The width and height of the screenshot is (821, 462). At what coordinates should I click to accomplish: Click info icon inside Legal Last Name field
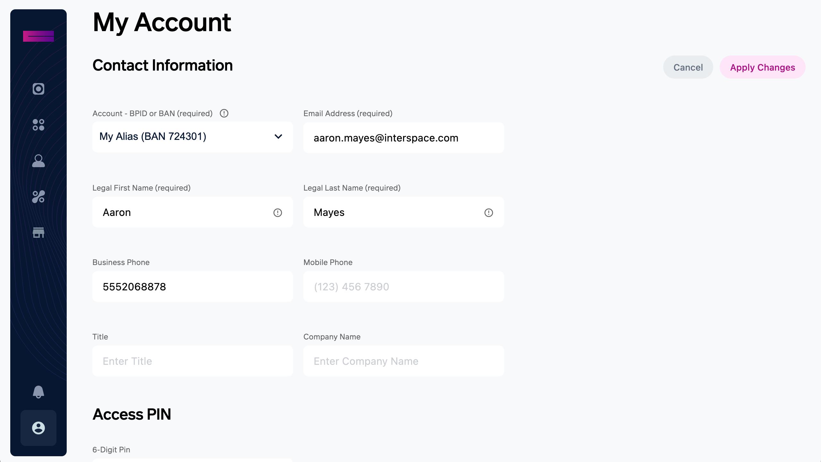pos(488,213)
